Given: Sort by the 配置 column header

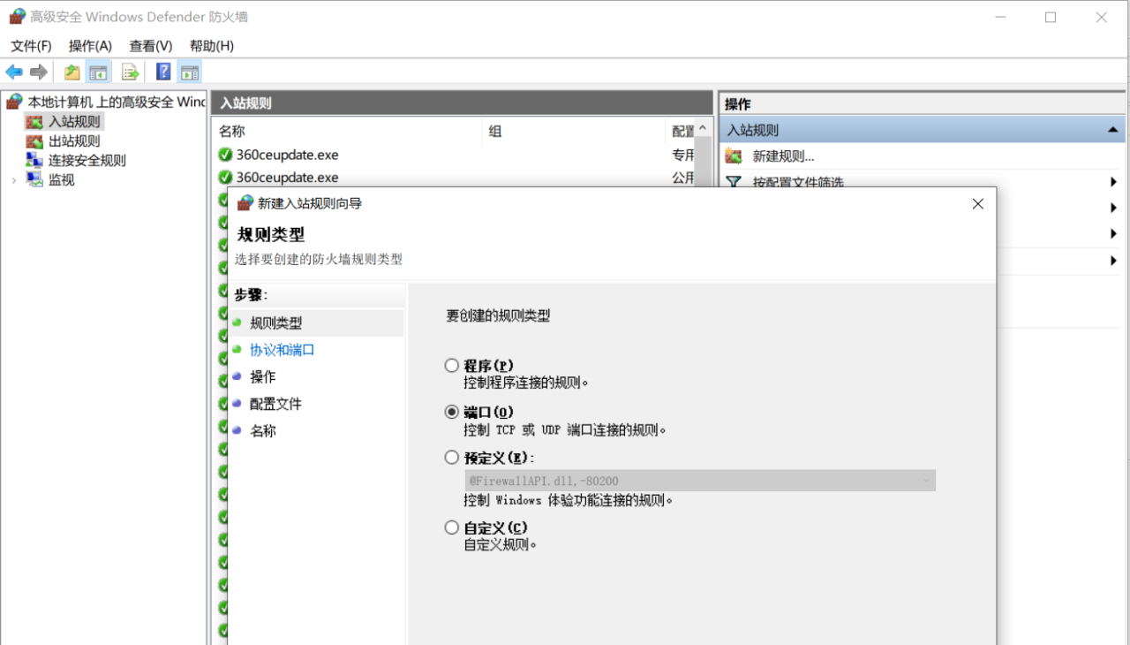Looking at the screenshot, I should 683,132.
